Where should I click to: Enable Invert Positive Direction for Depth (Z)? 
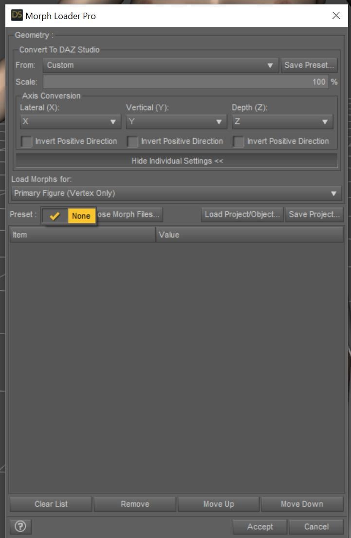[239, 141]
